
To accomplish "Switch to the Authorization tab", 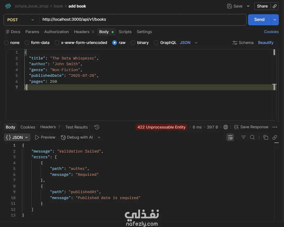I will [x=56, y=32].
